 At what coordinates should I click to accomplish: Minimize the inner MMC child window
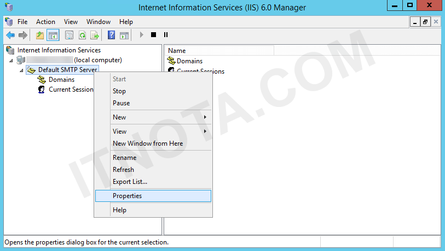(415, 22)
